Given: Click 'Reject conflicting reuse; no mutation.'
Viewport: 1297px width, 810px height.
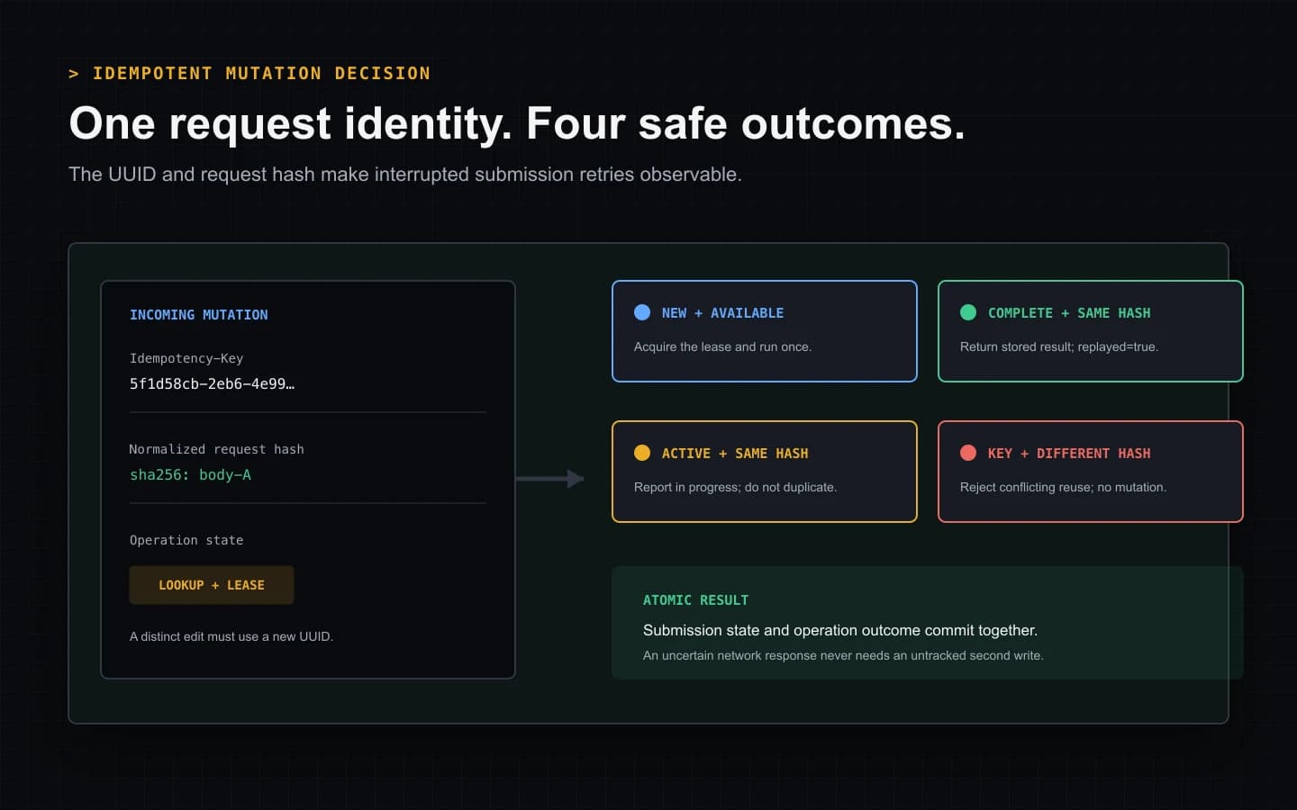Looking at the screenshot, I should tap(1063, 487).
